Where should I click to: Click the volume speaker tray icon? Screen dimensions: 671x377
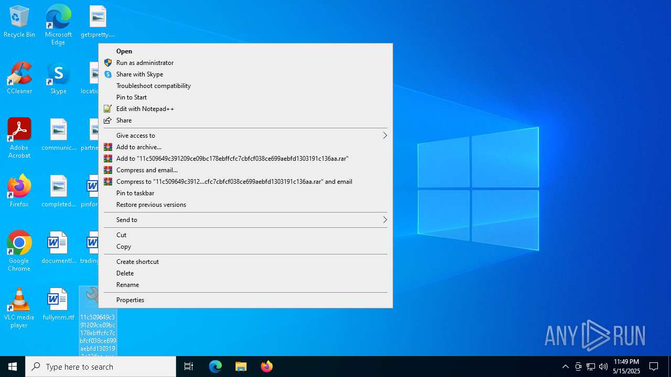click(x=603, y=367)
